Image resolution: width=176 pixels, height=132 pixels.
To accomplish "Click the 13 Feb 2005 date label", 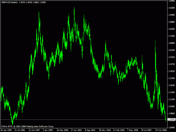I will coord(119,130).
